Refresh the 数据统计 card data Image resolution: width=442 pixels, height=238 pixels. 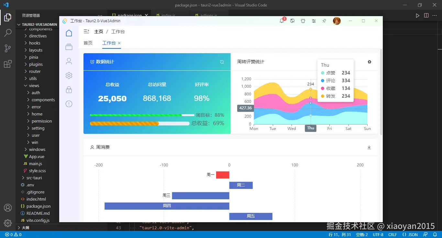tap(223, 62)
